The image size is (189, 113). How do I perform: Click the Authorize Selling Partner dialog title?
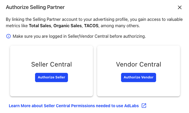35,7
